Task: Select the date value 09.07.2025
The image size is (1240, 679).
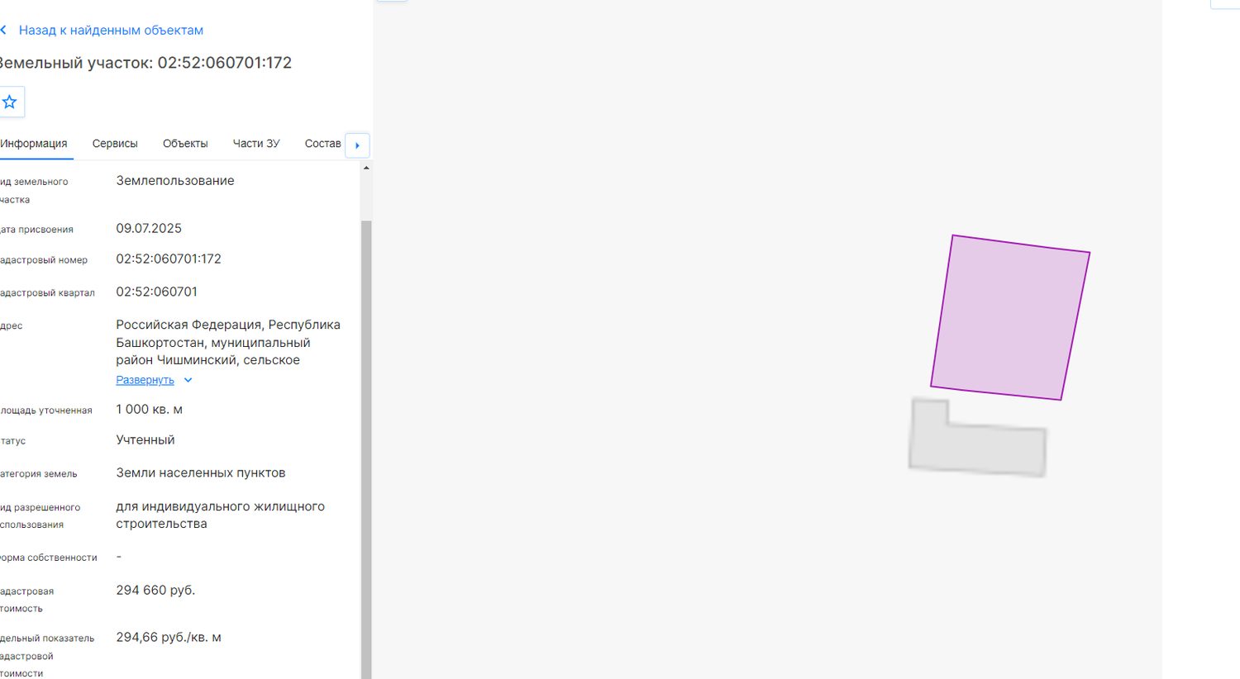Action: [149, 229]
